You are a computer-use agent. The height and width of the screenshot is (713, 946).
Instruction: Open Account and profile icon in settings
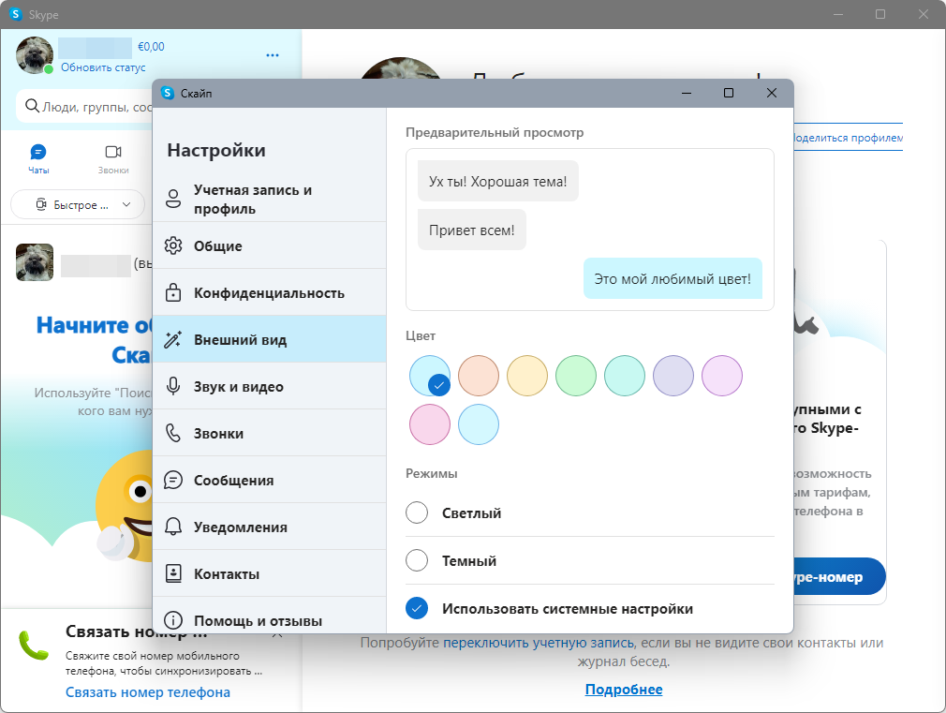(x=173, y=199)
